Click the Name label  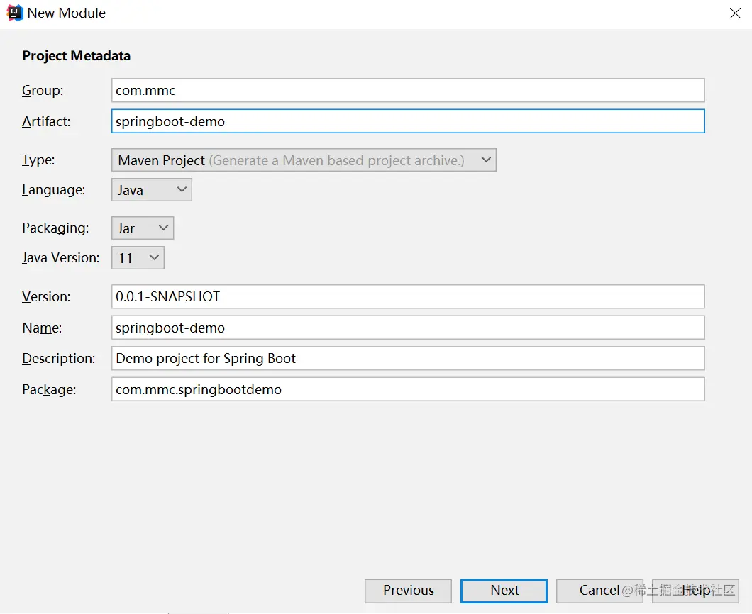tap(42, 328)
